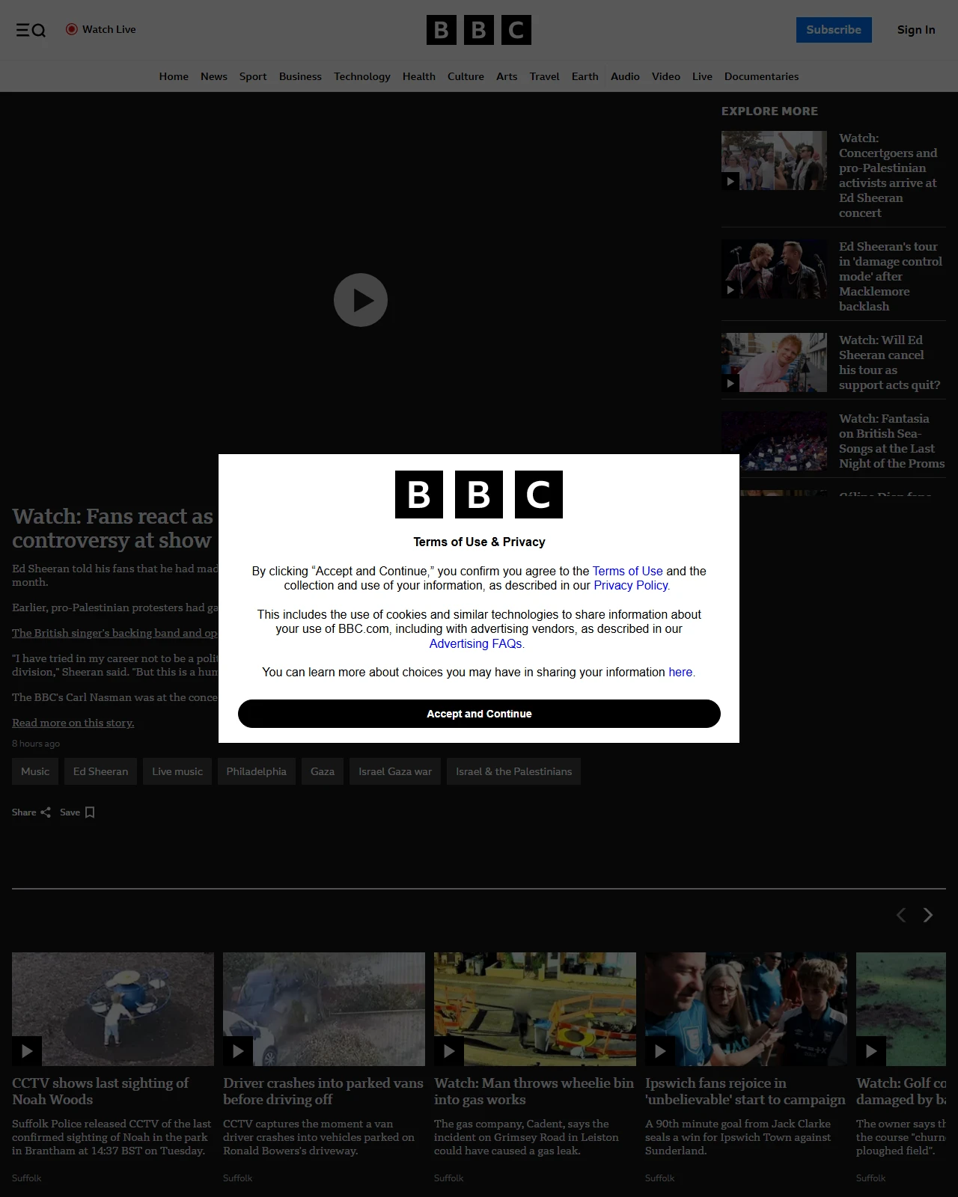Viewport: 958px width, 1197px height.
Task: Click Sign In
Action: tap(916, 30)
